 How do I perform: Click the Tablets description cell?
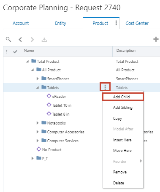click(122, 88)
